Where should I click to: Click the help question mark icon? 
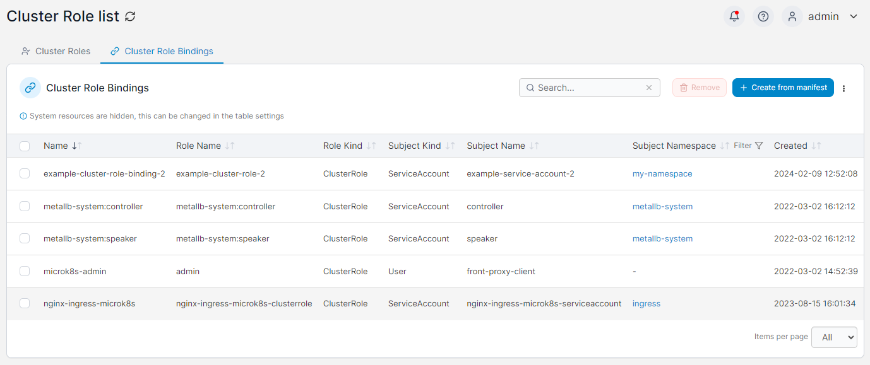763,16
